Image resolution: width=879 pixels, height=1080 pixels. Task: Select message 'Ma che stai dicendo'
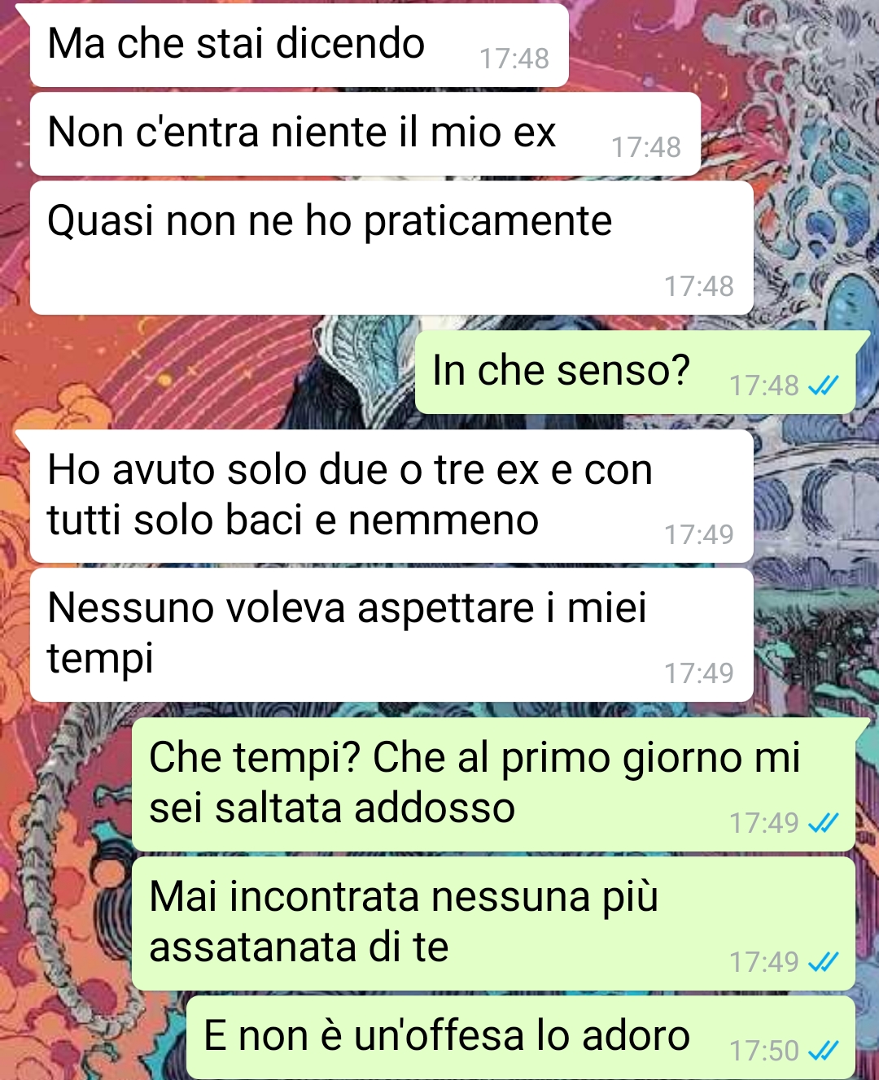pyautogui.click(x=299, y=46)
